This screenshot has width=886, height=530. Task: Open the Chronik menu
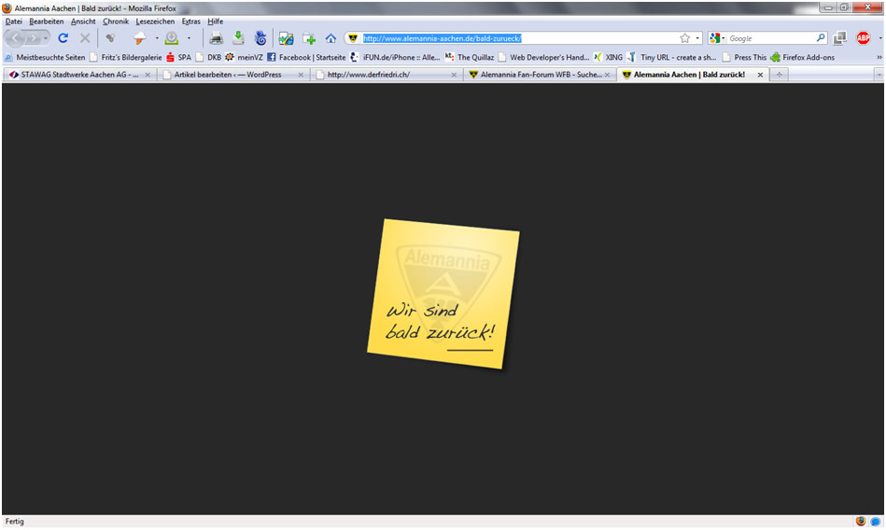tap(116, 21)
